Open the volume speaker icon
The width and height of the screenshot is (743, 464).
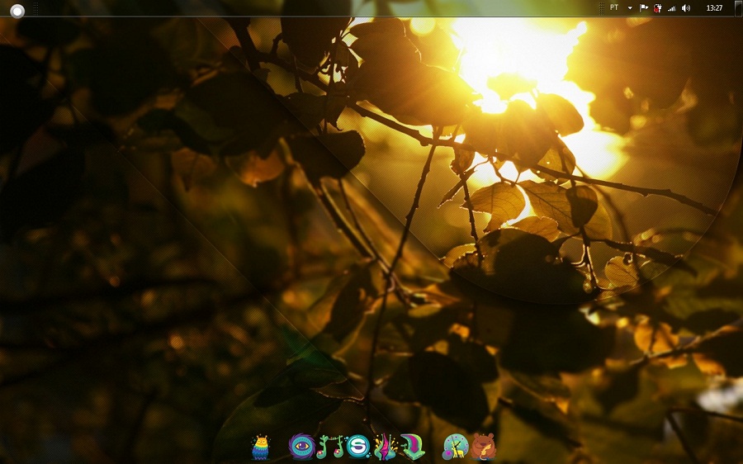click(x=686, y=7)
